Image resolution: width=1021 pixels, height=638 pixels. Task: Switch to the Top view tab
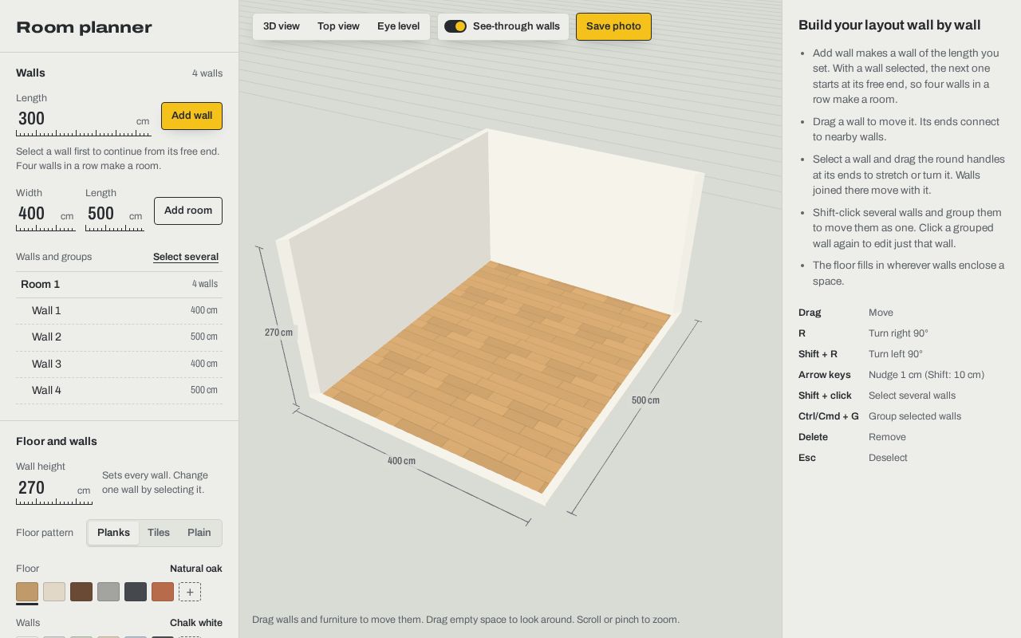(x=338, y=26)
